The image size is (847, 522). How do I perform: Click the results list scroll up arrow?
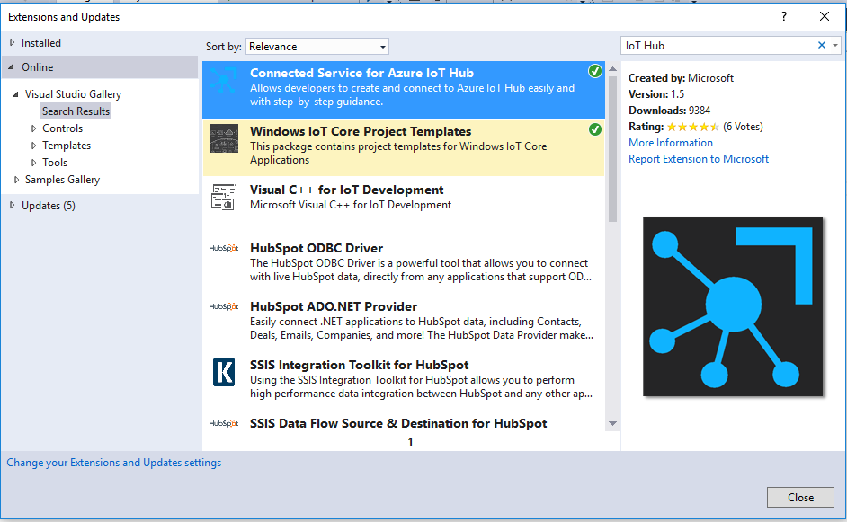click(x=612, y=69)
